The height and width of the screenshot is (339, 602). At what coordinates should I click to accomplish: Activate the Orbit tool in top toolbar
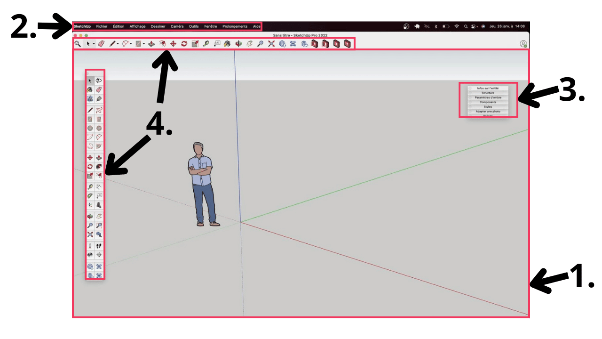238,44
